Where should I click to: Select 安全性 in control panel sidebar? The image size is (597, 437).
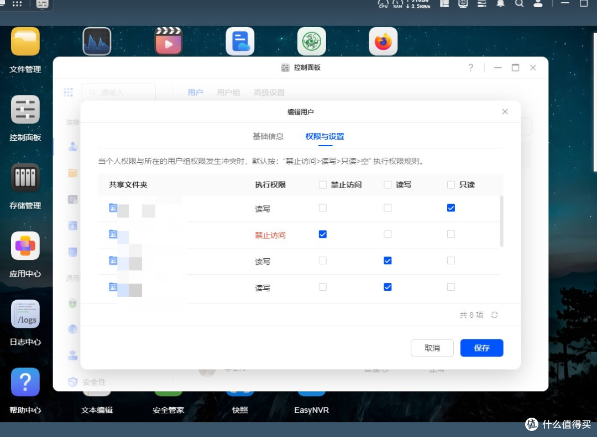(87, 382)
